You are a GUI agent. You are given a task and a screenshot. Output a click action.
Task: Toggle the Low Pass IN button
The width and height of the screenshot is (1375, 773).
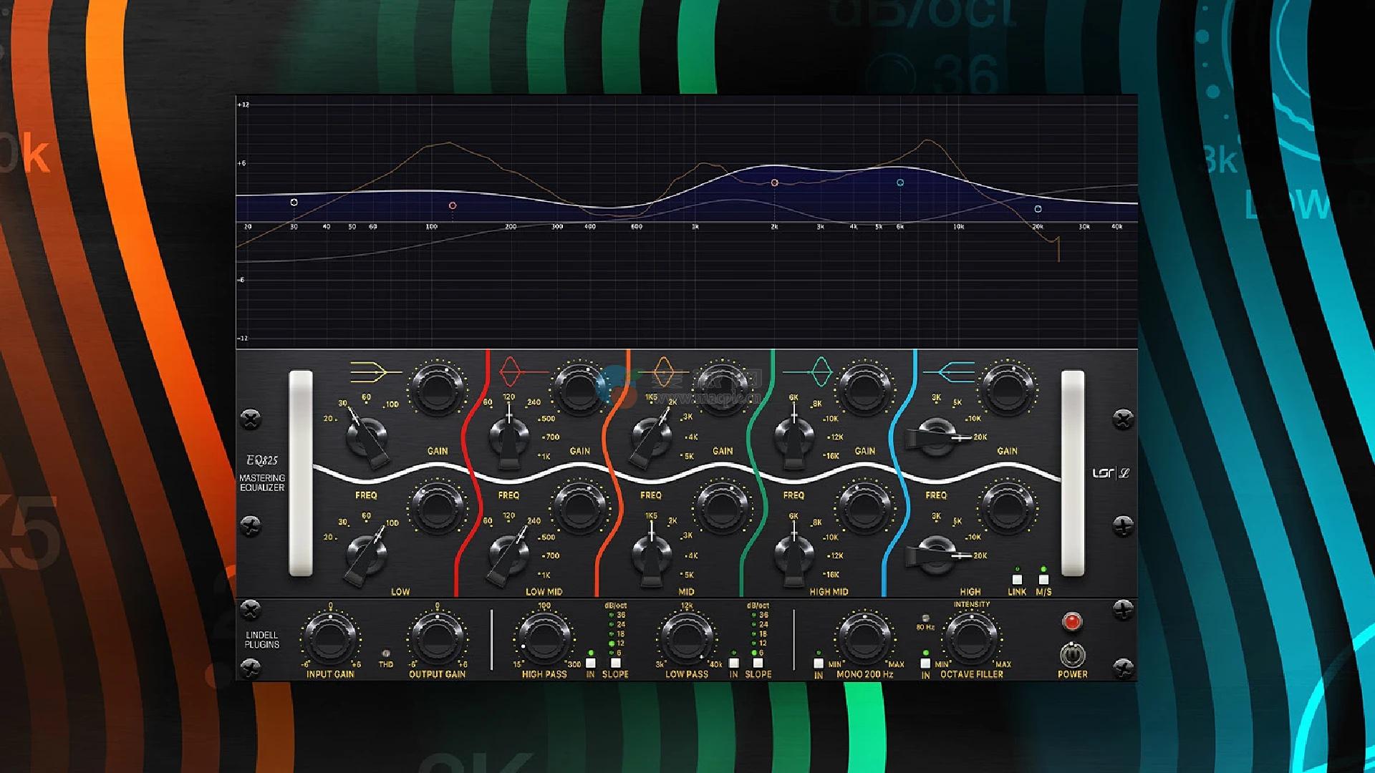click(734, 663)
